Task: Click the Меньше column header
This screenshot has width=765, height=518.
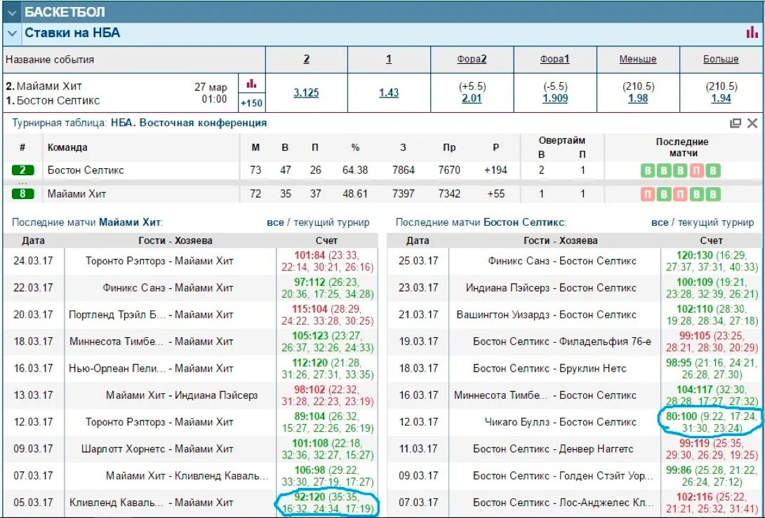Action: (x=638, y=60)
